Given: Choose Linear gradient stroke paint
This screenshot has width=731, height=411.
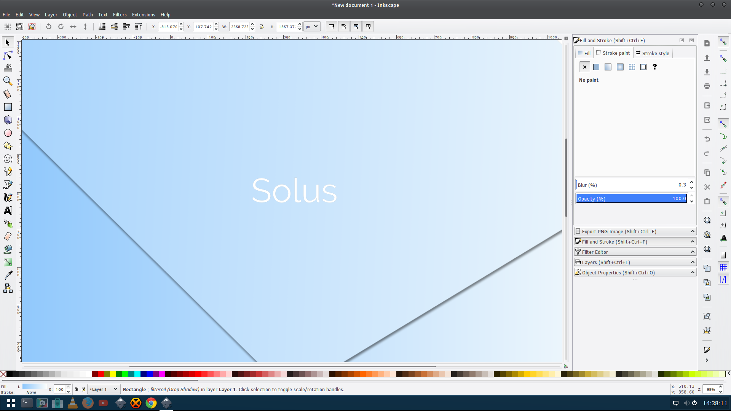Looking at the screenshot, I should 608,67.
